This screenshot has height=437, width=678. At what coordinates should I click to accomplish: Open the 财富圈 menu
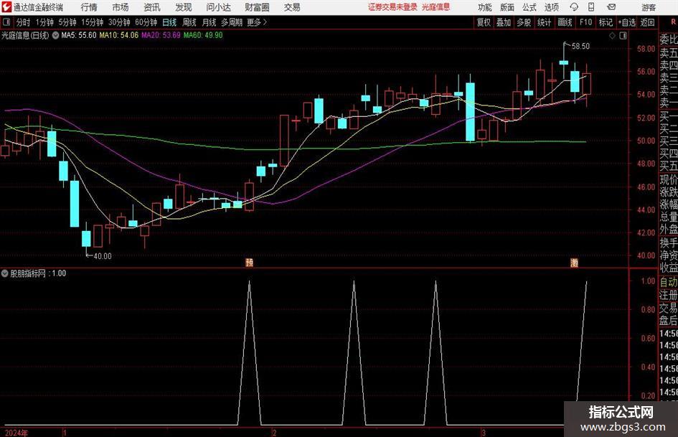coord(257,7)
